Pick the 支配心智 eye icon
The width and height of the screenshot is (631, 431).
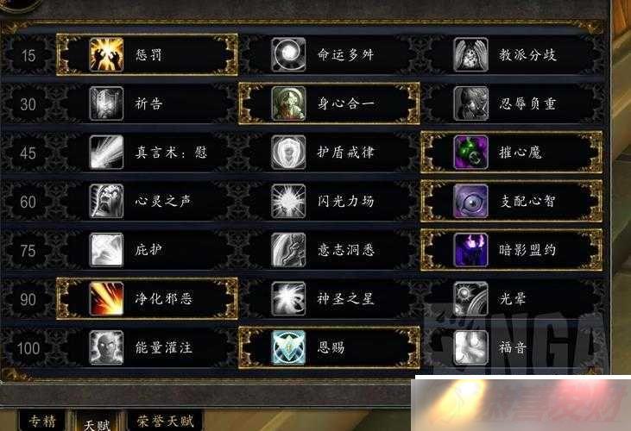[x=470, y=201]
